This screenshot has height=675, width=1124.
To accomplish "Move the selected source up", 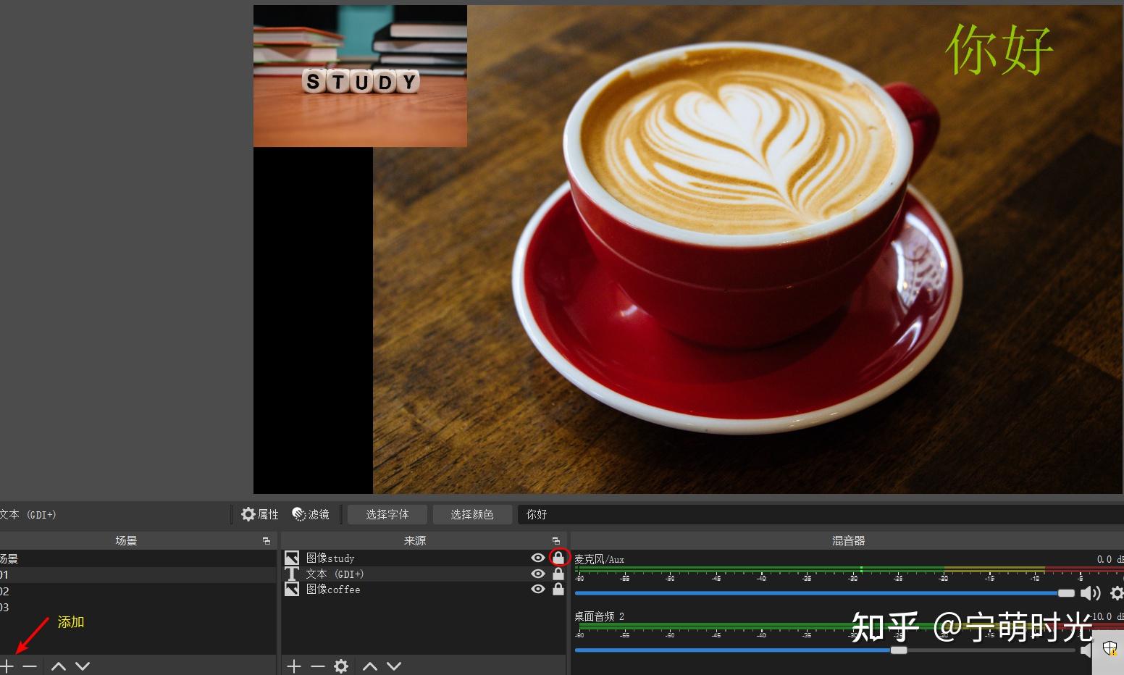I will (x=369, y=666).
